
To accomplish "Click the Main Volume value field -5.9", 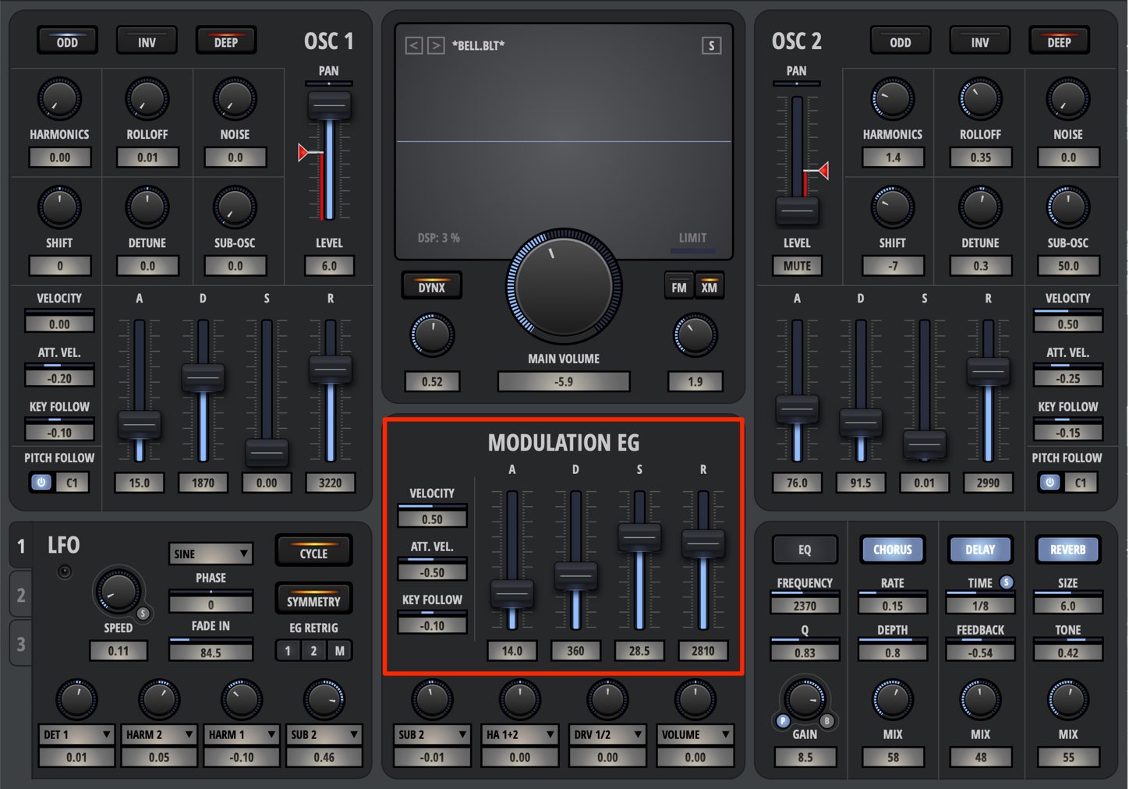I will coord(564,382).
